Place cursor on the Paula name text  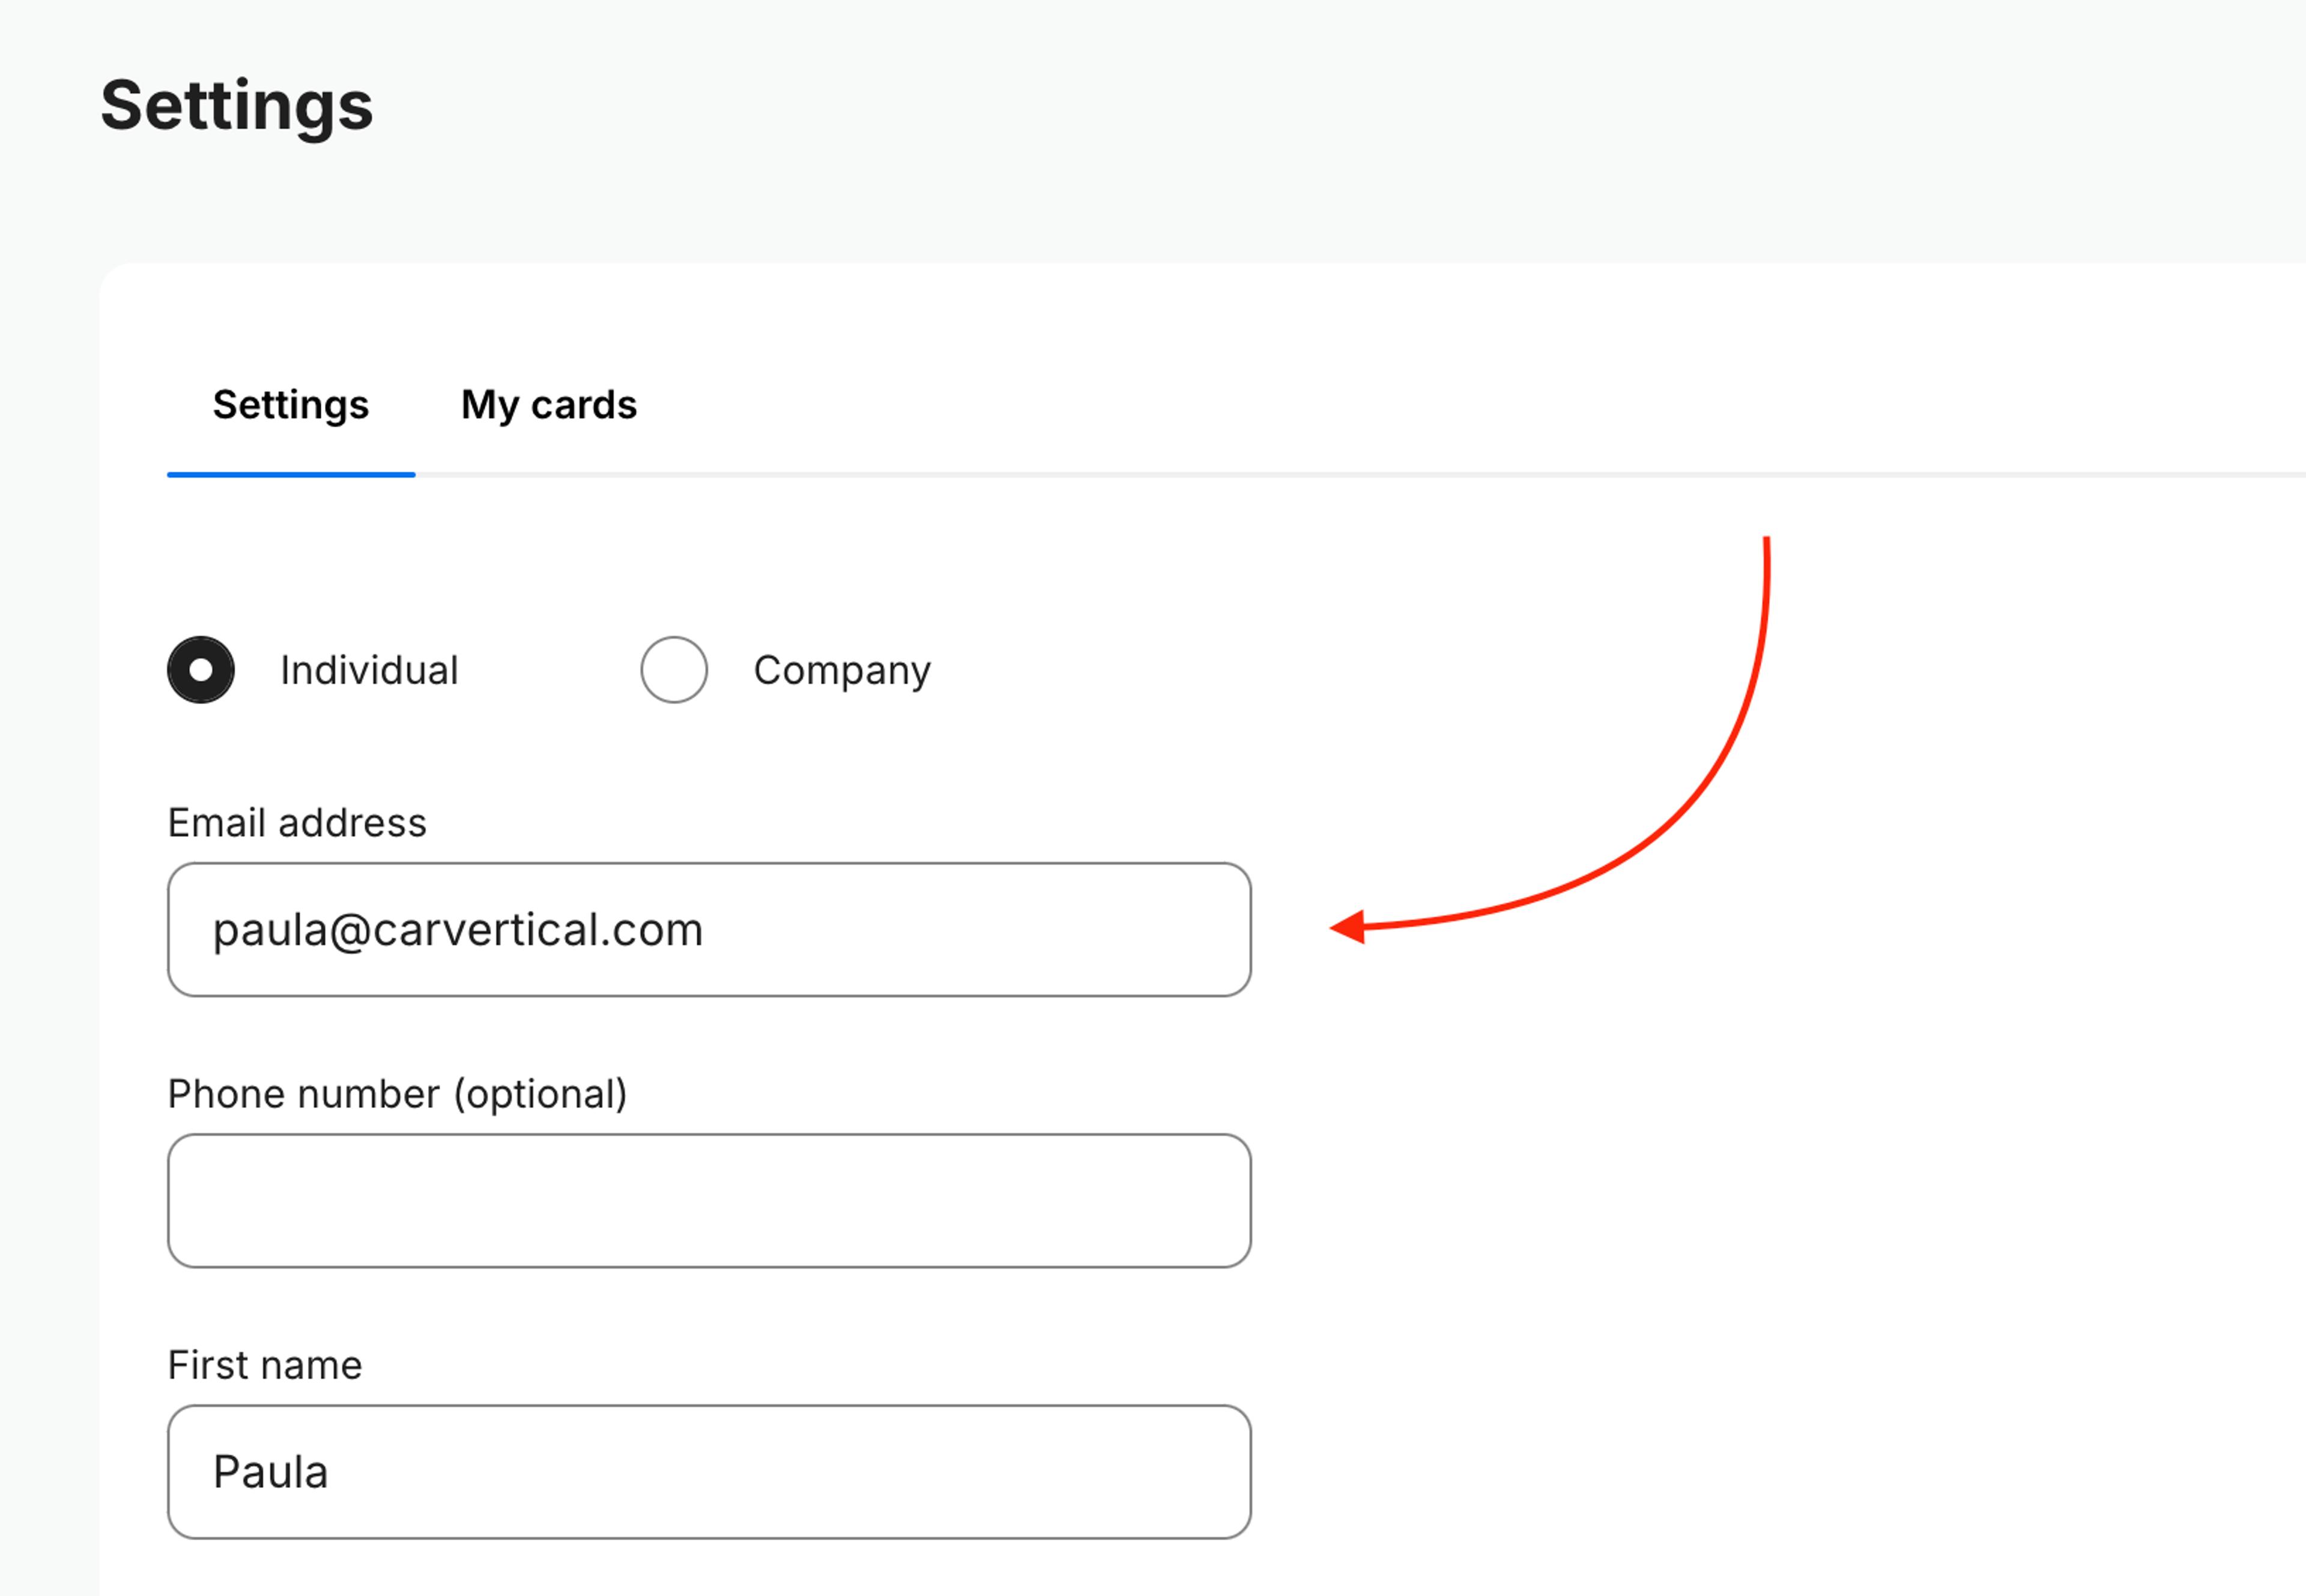(x=270, y=1472)
